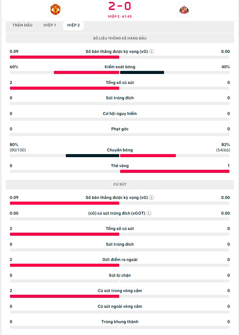Switch to the TRẬN ĐẤU tab
This screenshot has width=239, height=335.
(22, 25)
